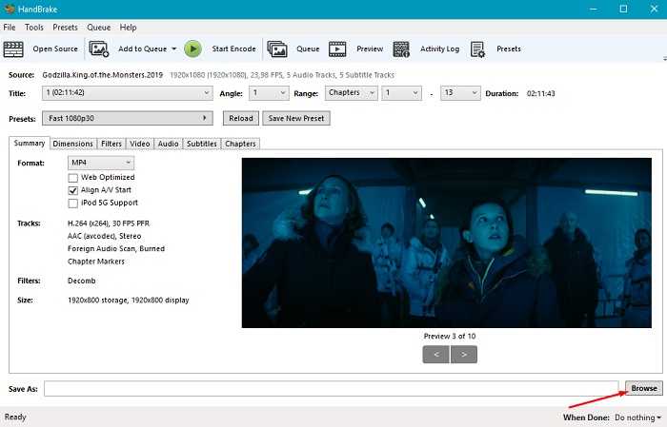This screenshot has width=667, height=427.
Task: Click the Start Encode label
Action: [234, 49]
